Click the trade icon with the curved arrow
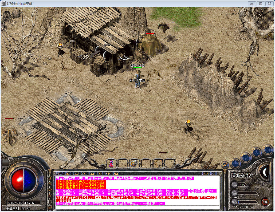The height and width of the screenshot is (212, 275). [68, 174]
